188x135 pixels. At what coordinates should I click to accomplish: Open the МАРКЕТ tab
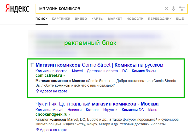pos(115,19)
